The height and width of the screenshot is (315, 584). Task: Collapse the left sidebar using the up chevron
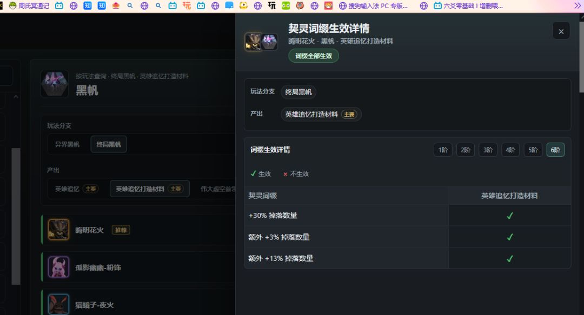[x=16, y=96]
